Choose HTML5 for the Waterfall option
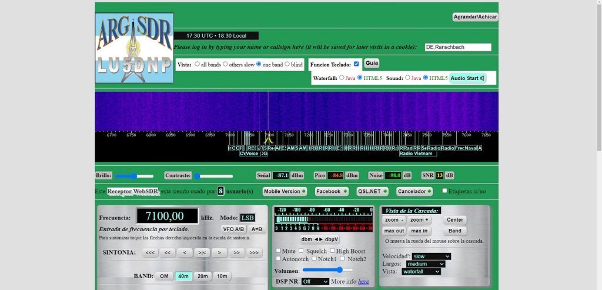602x290 pixels. (x=360, y=78)
